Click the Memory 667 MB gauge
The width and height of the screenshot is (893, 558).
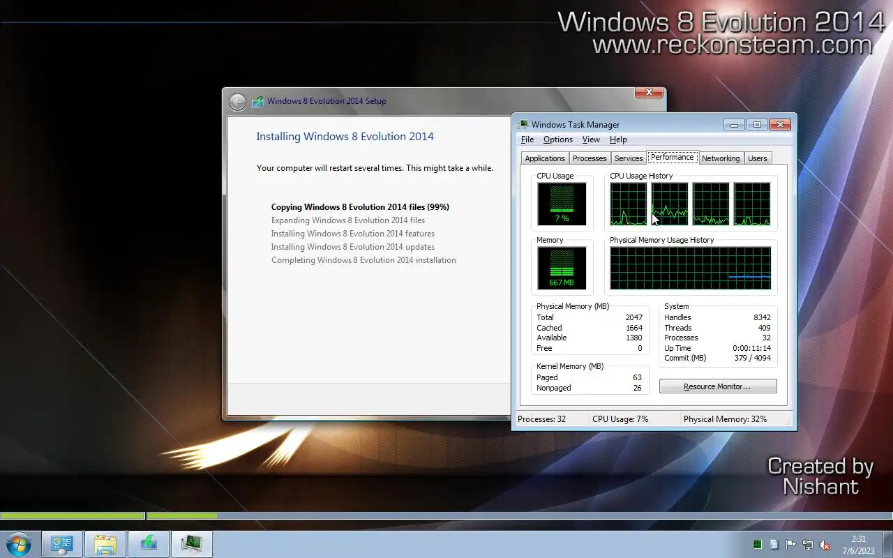[x=562, y=269]
